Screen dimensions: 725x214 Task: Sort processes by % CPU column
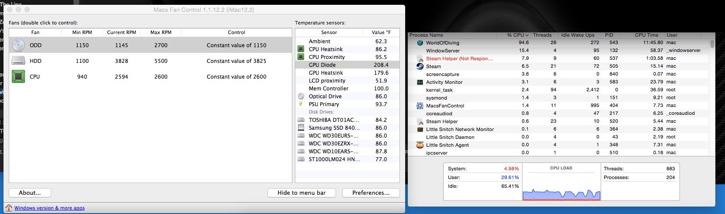pos(514,35)
